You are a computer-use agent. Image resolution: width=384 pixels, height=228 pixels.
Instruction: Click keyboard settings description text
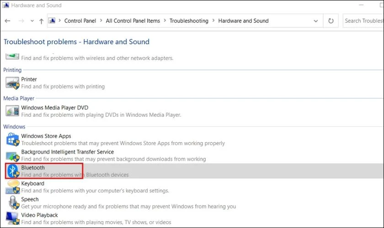95,191
